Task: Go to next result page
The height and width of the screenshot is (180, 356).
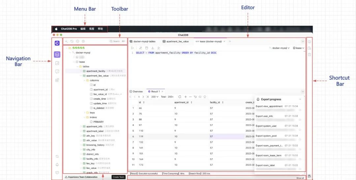Action: 143,97
